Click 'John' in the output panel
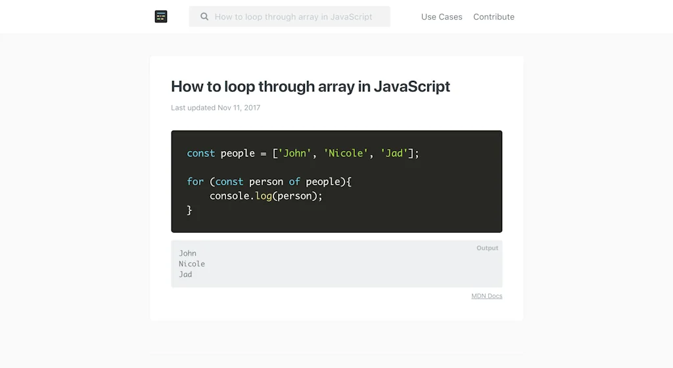Screen dimensions: 673x368 [187, 254]
